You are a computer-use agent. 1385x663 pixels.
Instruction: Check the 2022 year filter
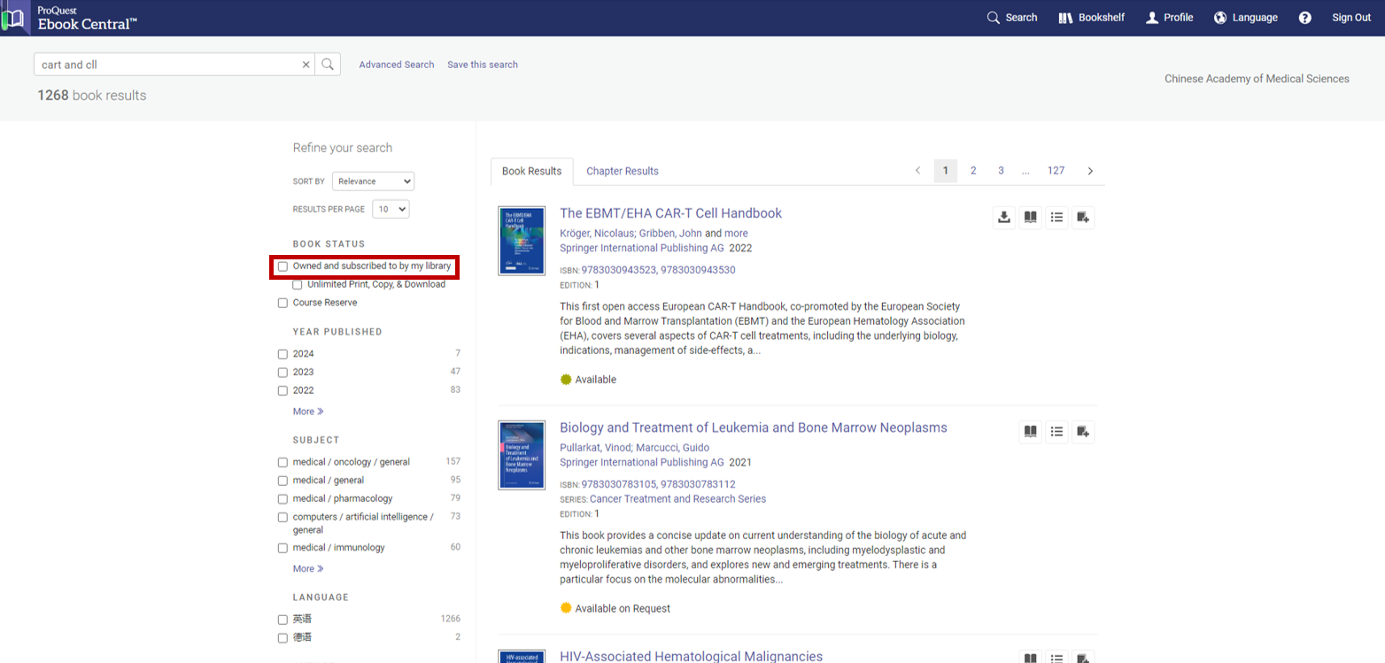pyautogui.click(x=283, y=390)
